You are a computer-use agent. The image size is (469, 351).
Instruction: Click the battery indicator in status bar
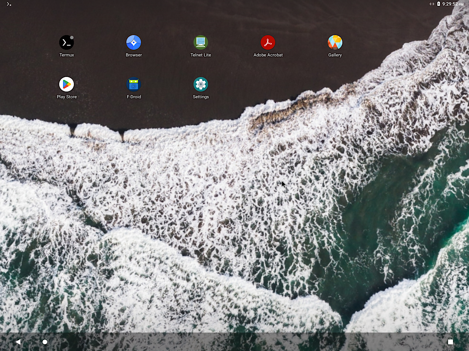(439, 4)
